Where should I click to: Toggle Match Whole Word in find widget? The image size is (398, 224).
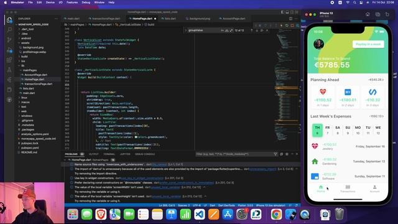pos(226,30)
